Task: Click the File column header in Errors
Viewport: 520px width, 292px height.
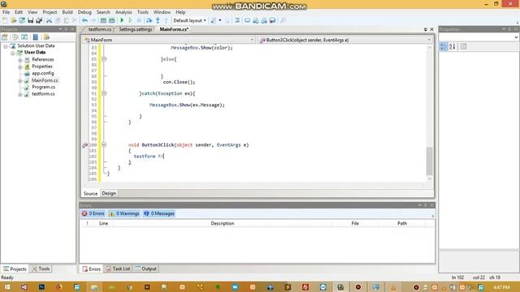Action: pyautogui.click(x=355, y=224)
